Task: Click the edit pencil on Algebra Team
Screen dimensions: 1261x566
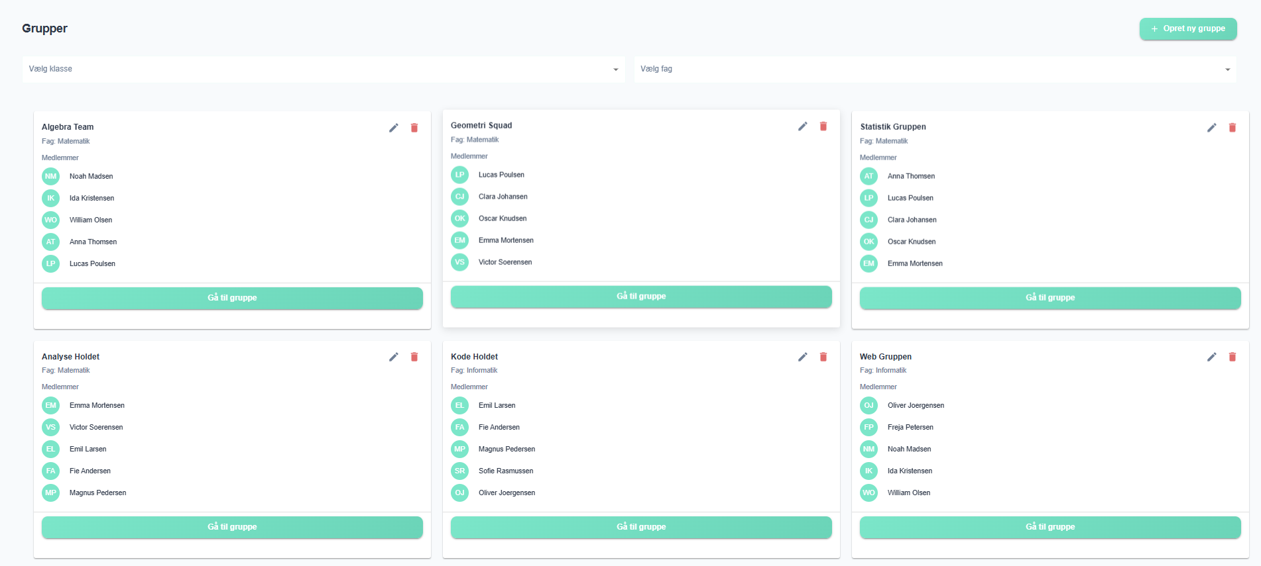Action: click(x=394, y=128)
